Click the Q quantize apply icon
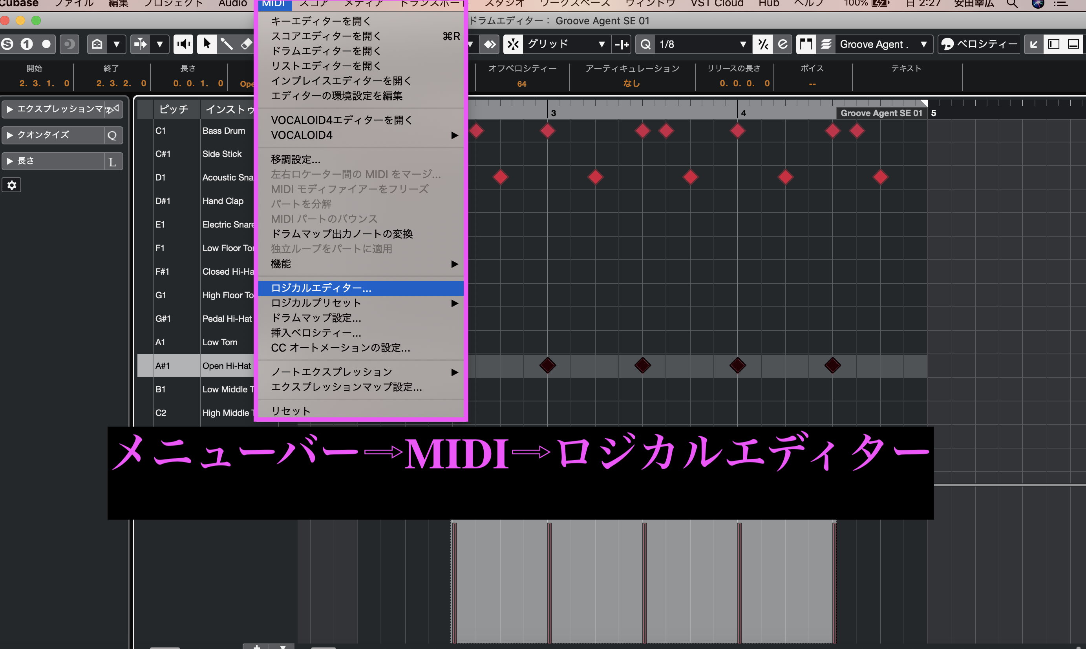The width and height of the screenshot is (1086, 649). click(645, 44)
